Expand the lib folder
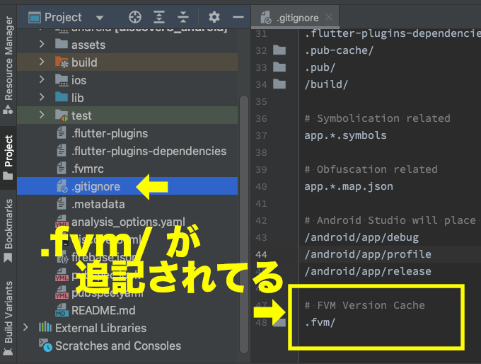Viewport: 481px width, 364px height. pos(42,98)
